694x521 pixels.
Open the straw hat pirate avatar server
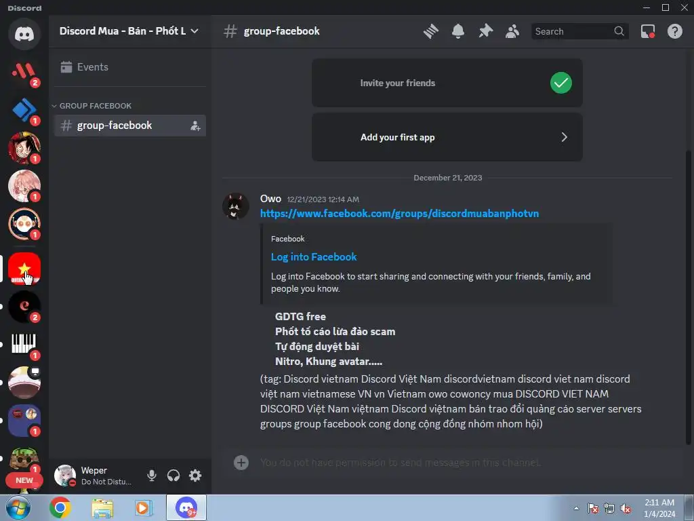click(x=24, y=148)
